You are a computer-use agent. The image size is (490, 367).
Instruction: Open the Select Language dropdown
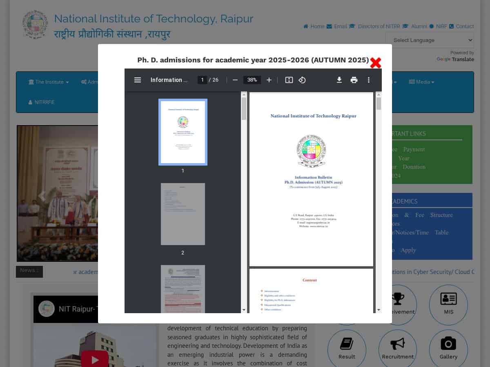(430, 40)
